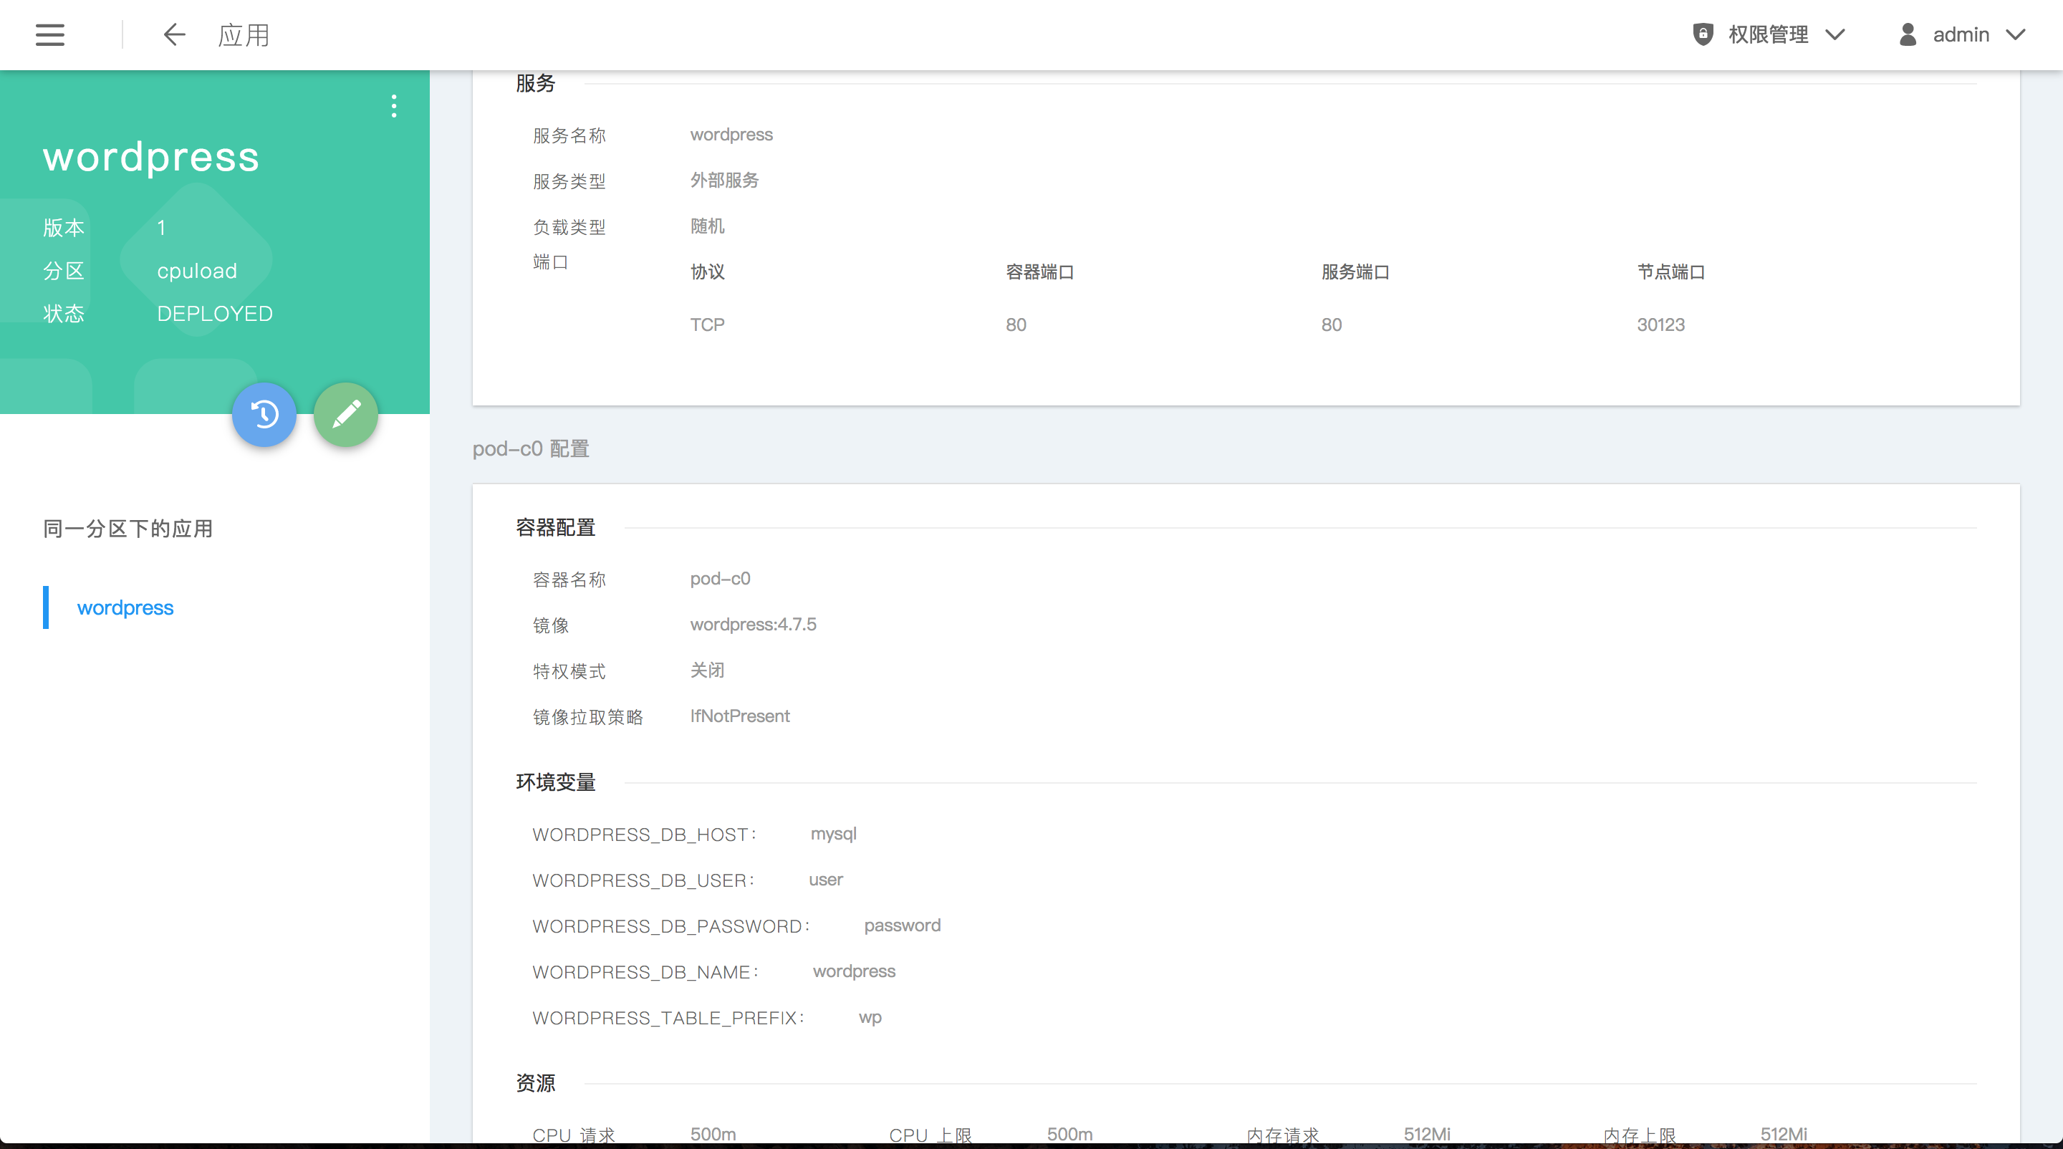Click the back arrow icon

tap(174, 34)
